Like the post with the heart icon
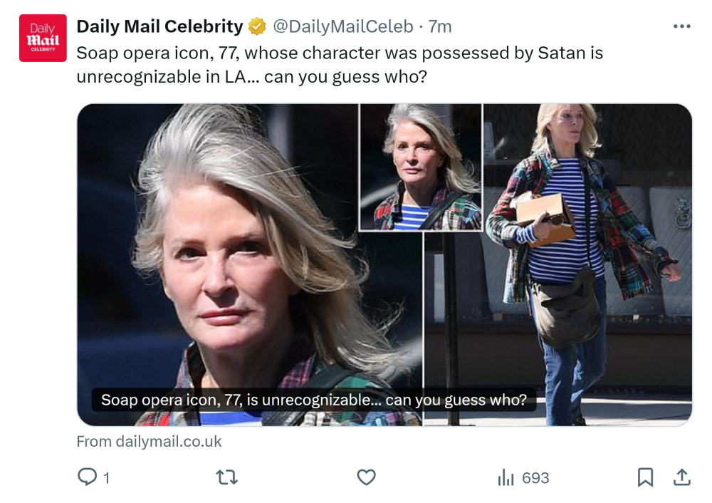712x503 pixels. click(x=366, y=477)
